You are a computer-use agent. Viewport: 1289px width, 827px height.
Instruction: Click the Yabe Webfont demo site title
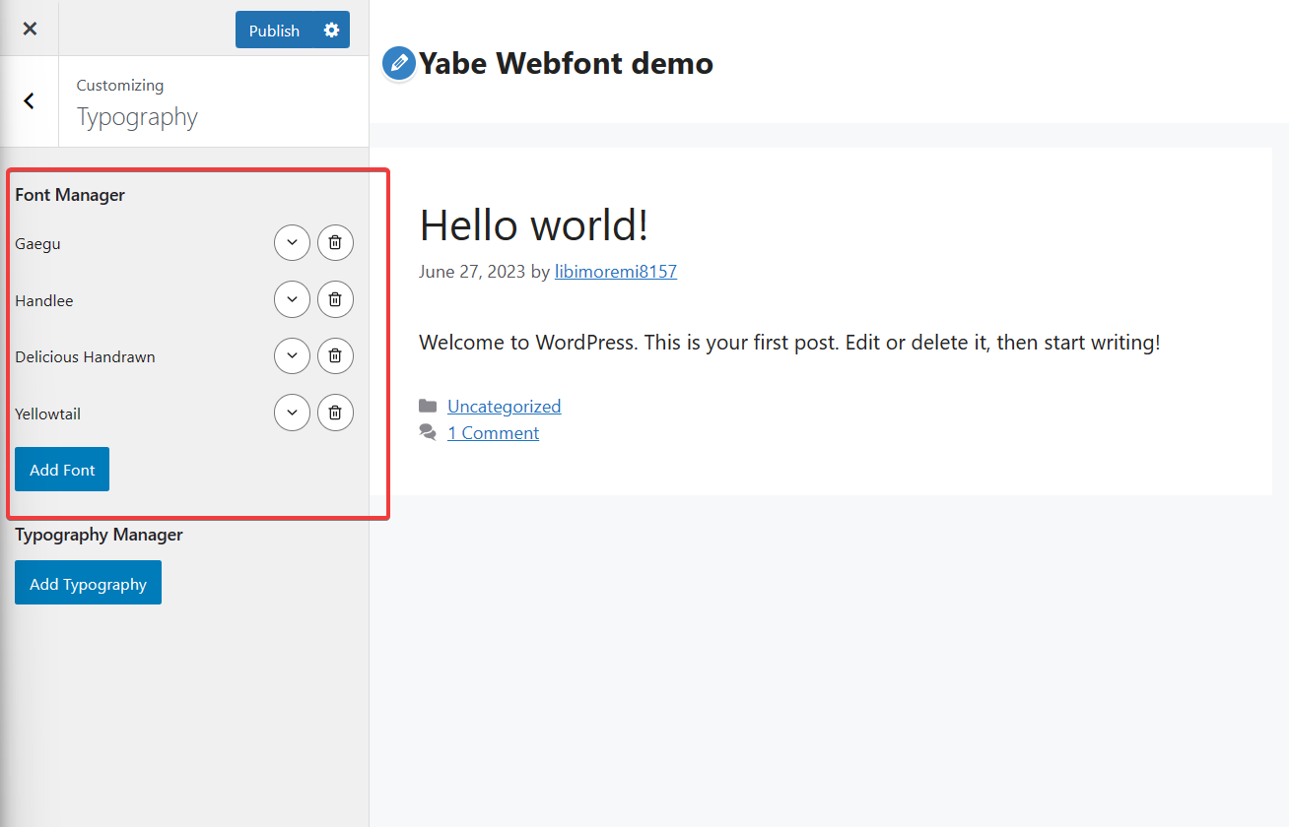(566, 64)
